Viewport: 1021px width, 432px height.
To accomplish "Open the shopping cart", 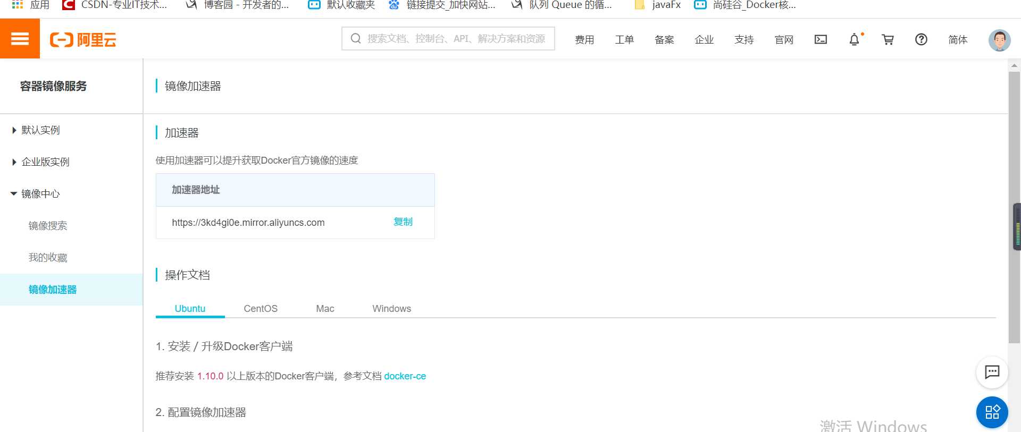I will (888, 39).
